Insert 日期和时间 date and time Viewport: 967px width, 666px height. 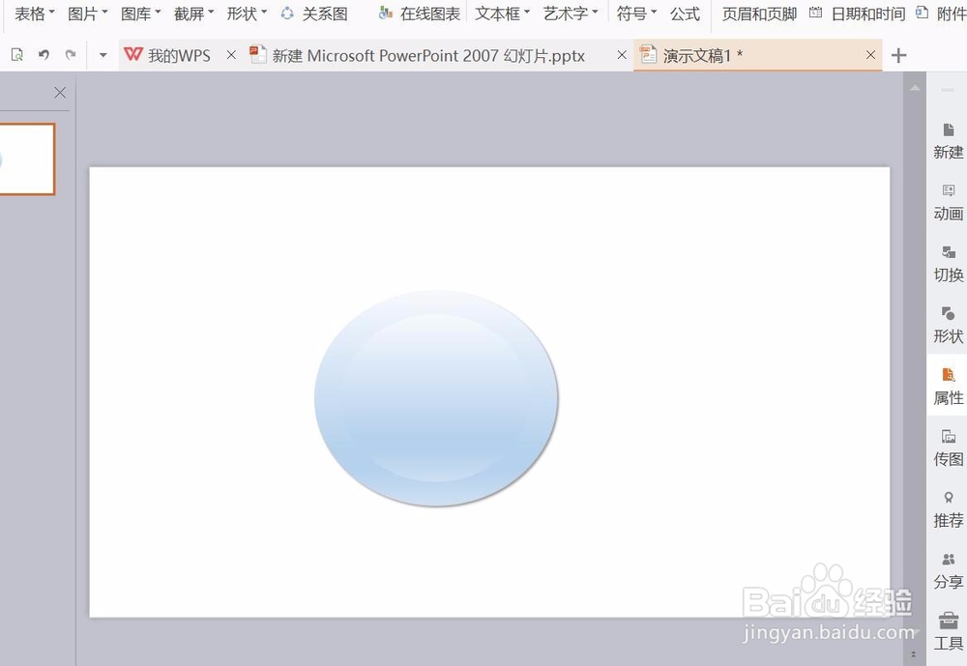[x=864, y=14]
